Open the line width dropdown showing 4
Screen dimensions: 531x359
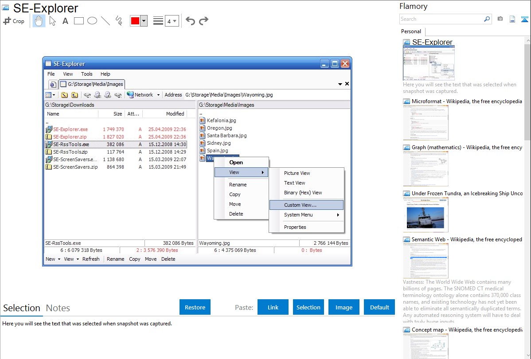(172, 21)
